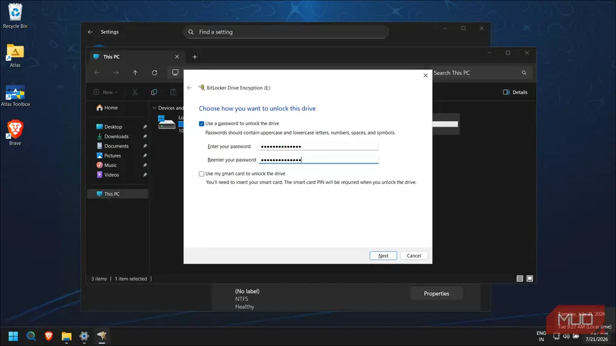Screen dimensions: 616x346
Task: Select BitLocker key icon on taskbar
Action: coord(102,336)
